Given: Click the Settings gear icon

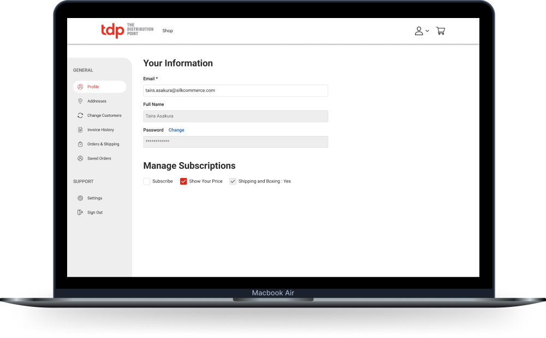Looking at the screenshot, I should pyautogui.click(x=80, y=198).
